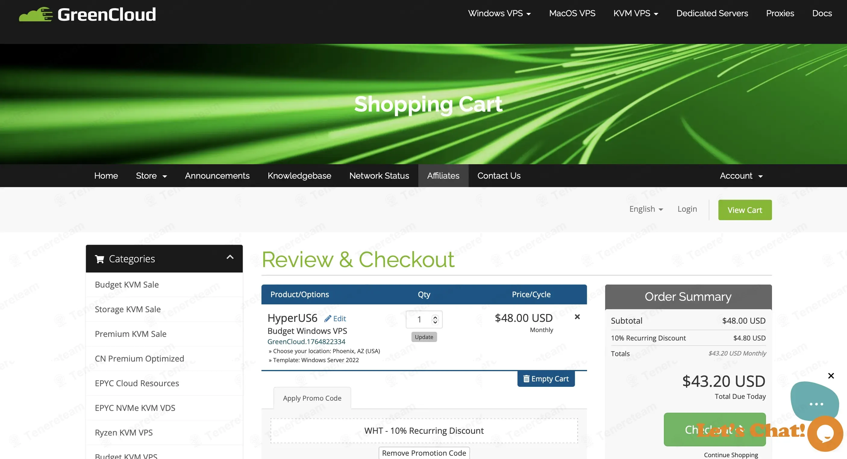Click the green Checkout button
847x459 pixels.
[714, 430]
